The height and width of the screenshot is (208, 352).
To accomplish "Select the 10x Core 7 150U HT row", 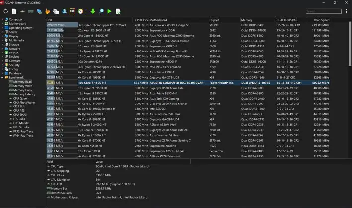I will [188, 83].
